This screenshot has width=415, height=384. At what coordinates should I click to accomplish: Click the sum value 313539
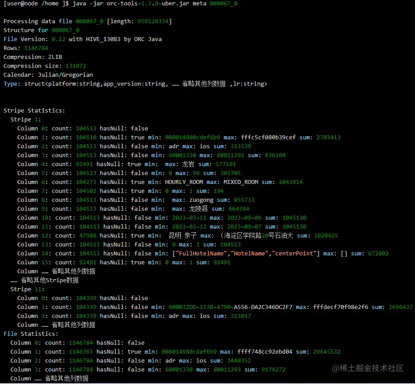pyautogui.click(x=241, y=146)
